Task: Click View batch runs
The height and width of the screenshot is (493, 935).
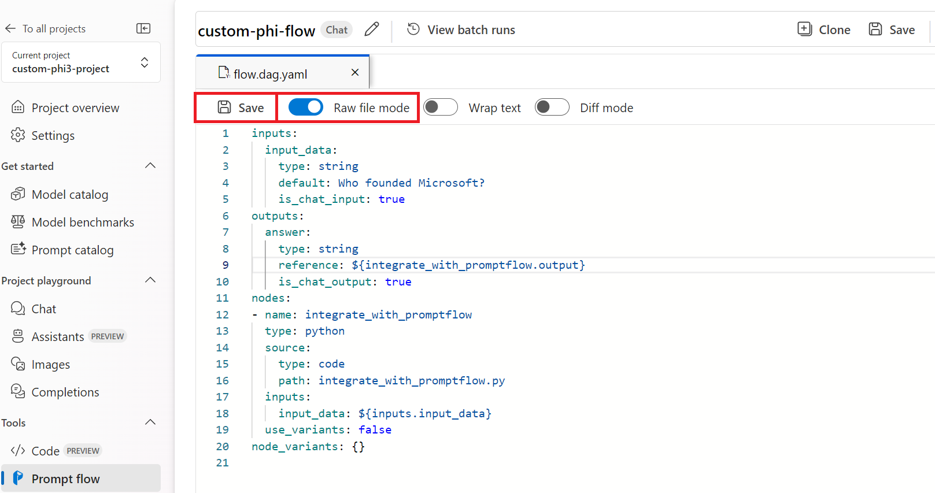Action: (x=471, y=29)
